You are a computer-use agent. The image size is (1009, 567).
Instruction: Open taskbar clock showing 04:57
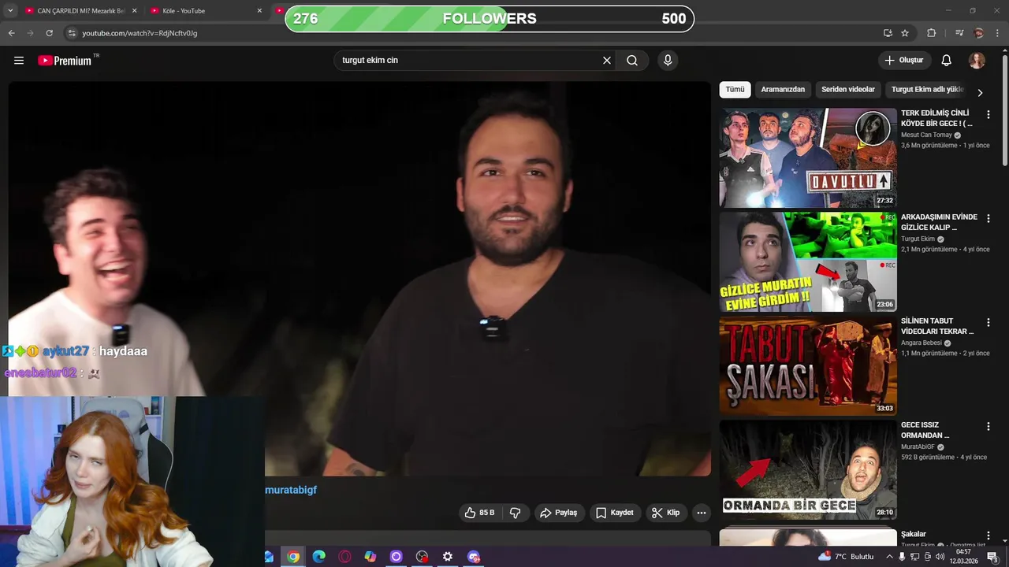click(x=963, y=557)
